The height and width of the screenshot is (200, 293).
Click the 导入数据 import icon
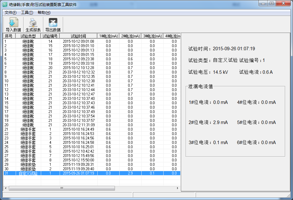[x=13, y=23]
